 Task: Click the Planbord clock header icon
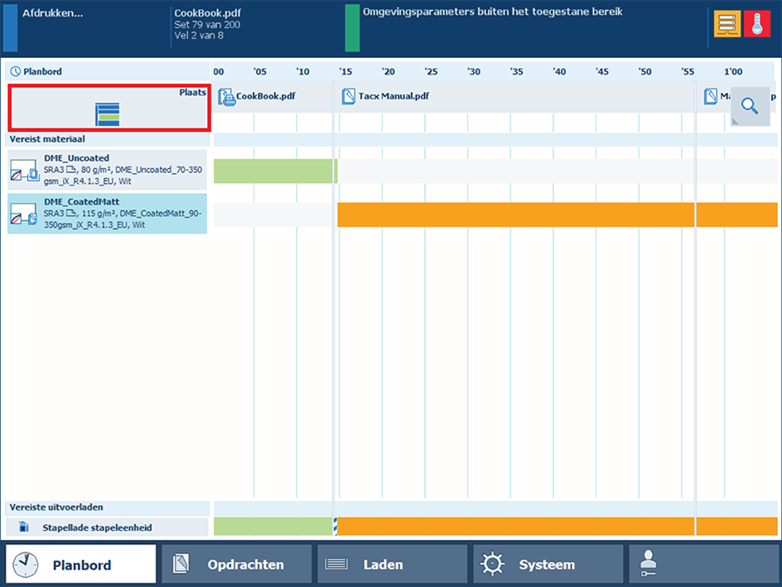16,71
